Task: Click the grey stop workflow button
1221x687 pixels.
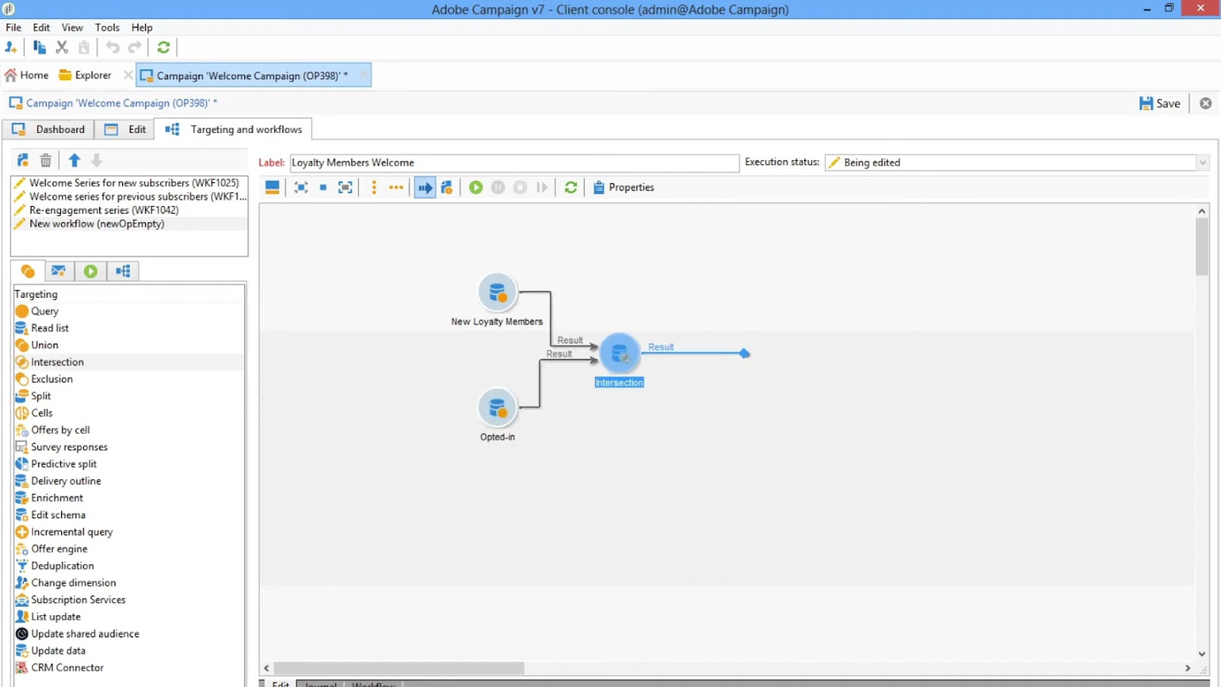Action: coord(521,187)
